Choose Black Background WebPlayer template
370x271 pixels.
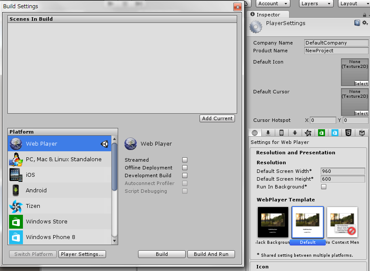pos(273,222)
